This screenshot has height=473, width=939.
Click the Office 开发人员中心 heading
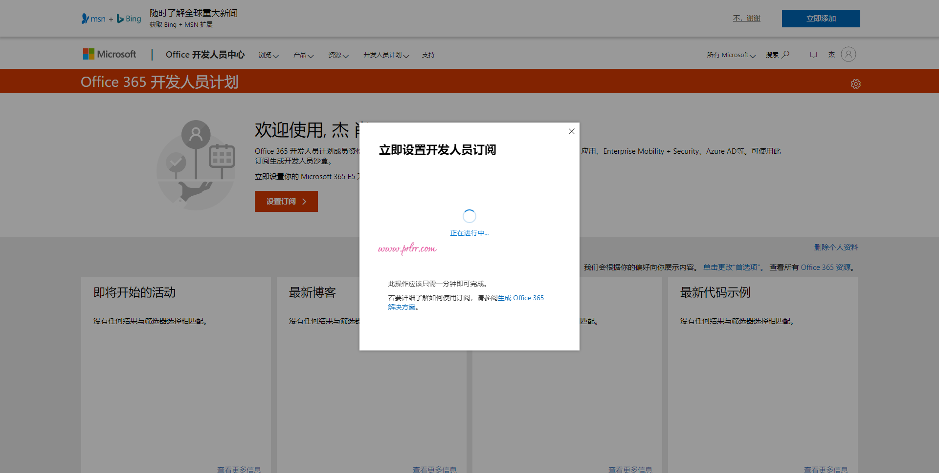pyautogui.click(x=205, y=55)
